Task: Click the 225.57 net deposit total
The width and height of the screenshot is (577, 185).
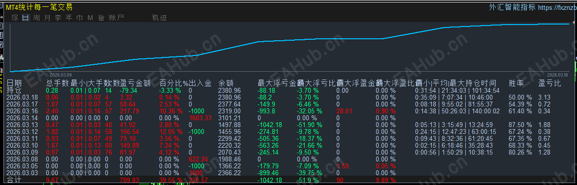Action: 198,180
